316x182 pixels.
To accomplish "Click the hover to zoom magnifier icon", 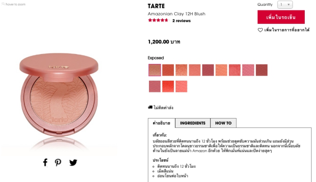I will (x=3, y=4).
